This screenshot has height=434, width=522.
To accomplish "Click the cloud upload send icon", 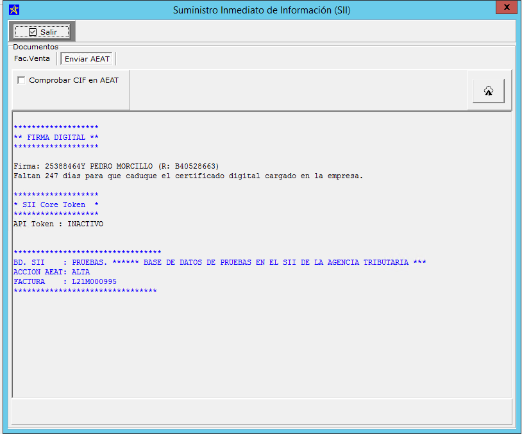I will (488, 92).
